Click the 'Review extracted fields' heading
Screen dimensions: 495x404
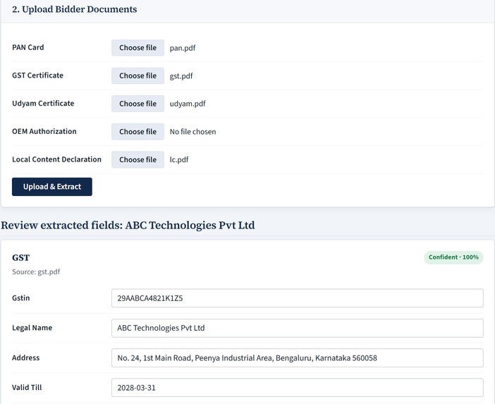(128, 226)
